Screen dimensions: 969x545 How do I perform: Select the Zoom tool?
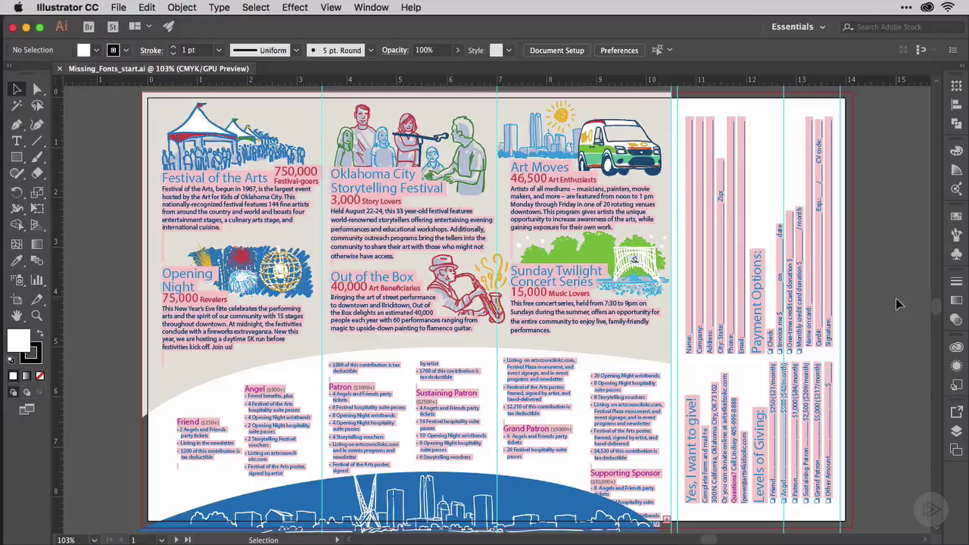coord(37,316)
